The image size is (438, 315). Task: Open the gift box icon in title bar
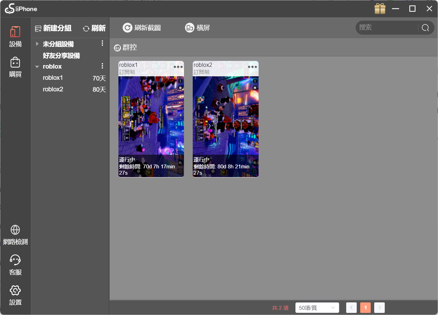coord(380,9)
